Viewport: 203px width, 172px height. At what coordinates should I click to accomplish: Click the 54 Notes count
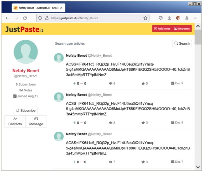(x=26, y=90)
